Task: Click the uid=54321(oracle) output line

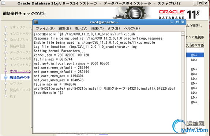Action: 105,88
